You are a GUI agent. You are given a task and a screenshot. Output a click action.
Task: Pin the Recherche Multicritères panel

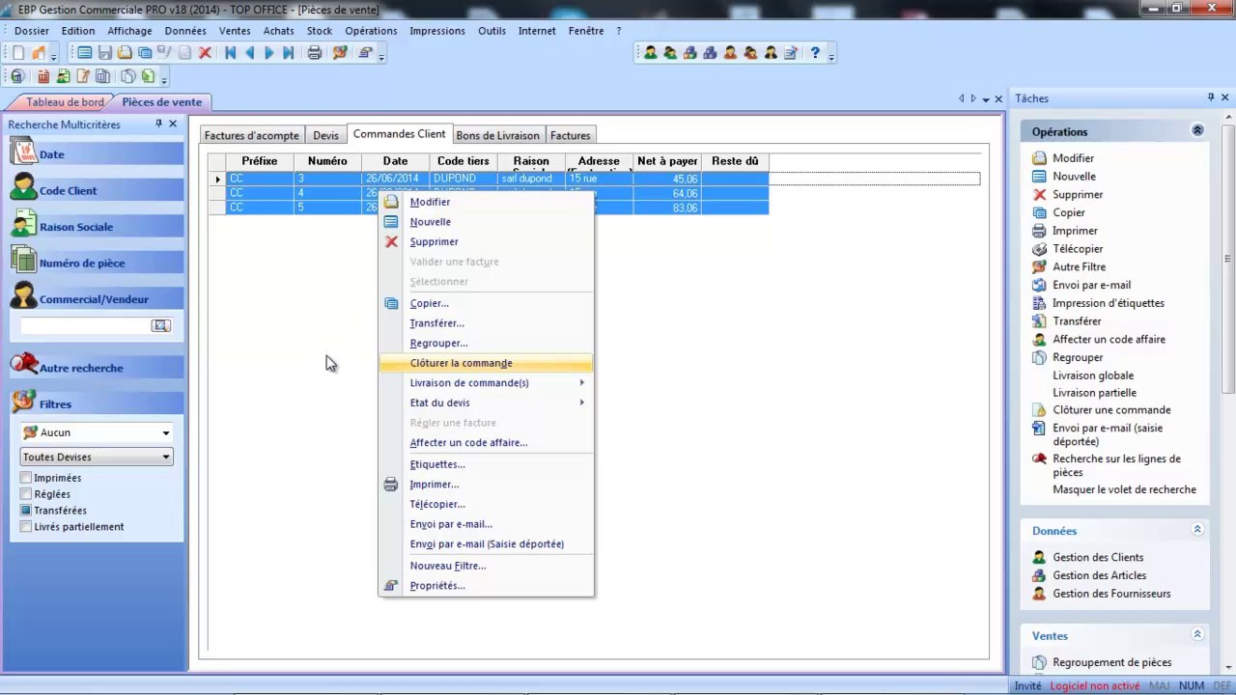click(x=158, y=125)
